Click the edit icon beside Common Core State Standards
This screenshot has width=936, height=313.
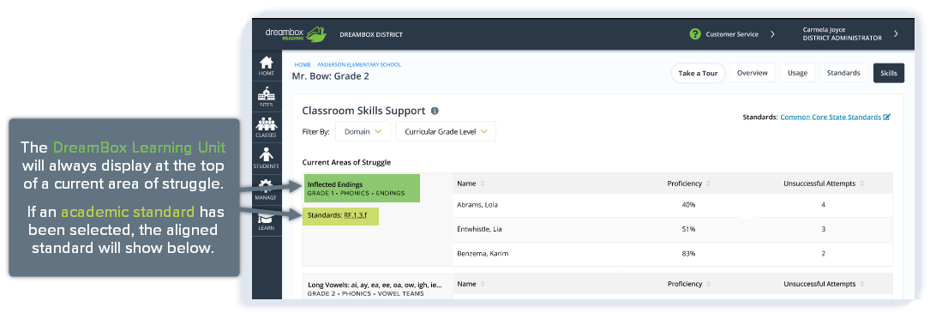[887, 117]
